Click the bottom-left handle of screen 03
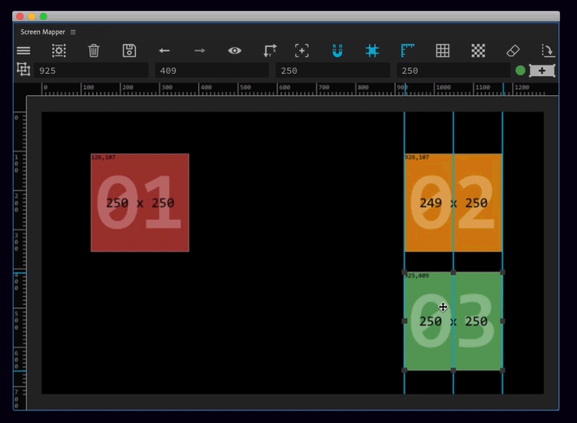Viewport: 577px width, 423px height. 404,370
